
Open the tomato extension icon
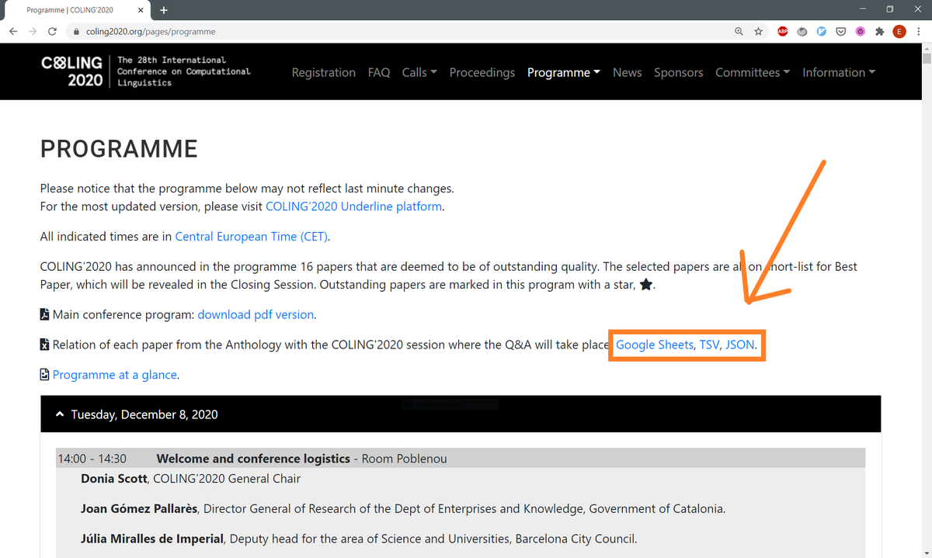point(802,32)
